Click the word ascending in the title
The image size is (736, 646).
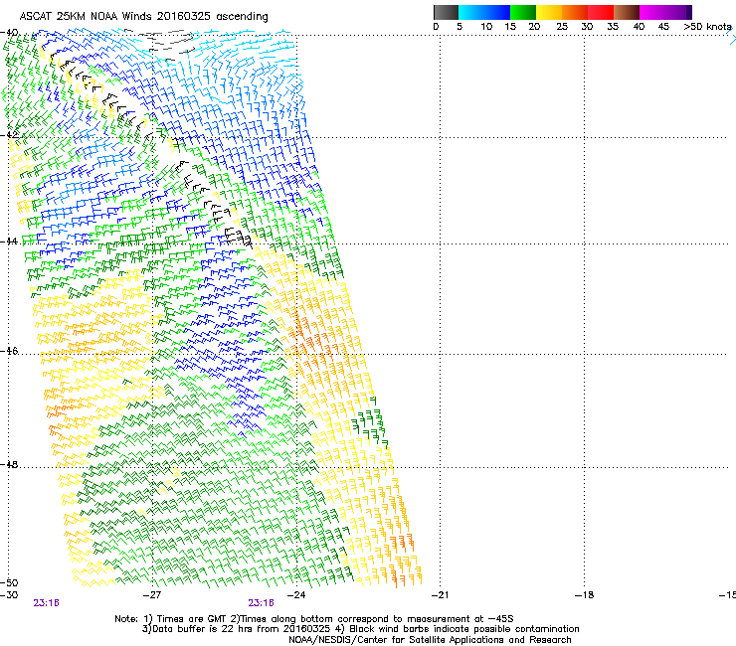243,17
